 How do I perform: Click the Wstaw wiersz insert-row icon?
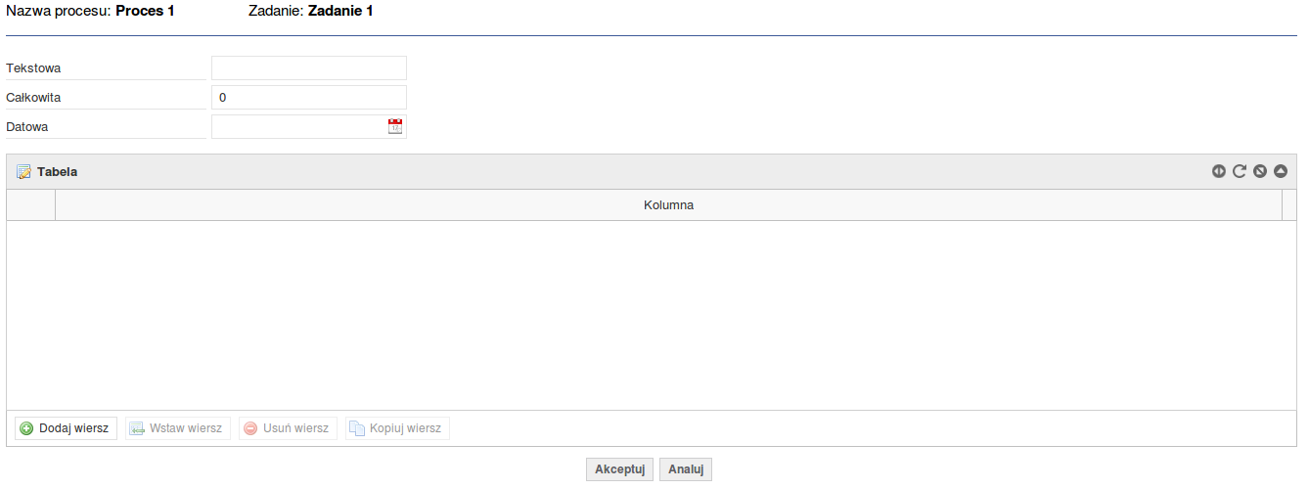137,428
